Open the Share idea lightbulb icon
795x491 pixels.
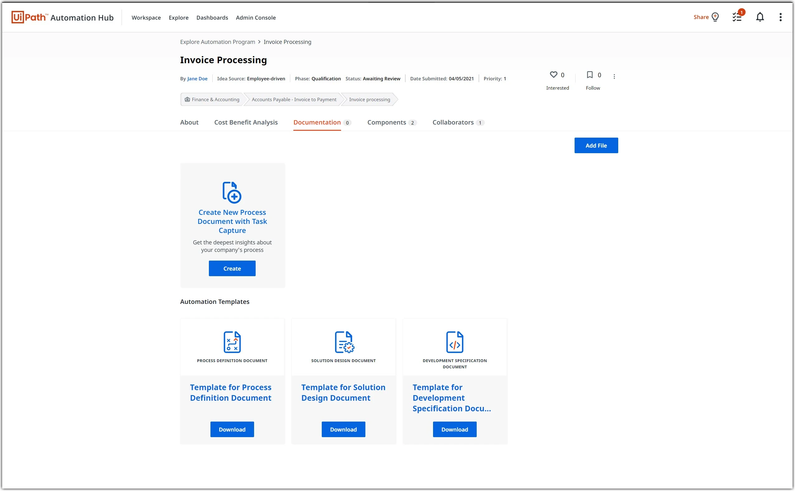point(715,17)
